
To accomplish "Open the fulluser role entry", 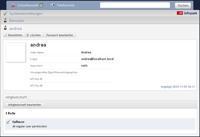I will (100, 124).
